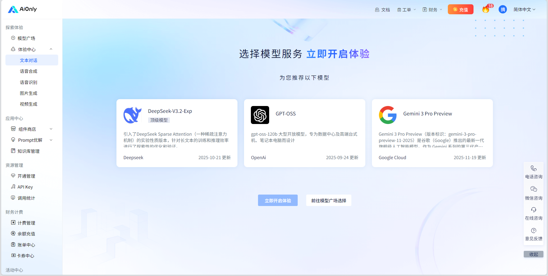Click the 意见反馈 label
548x276 pixels.
click(x=533, y=239)
